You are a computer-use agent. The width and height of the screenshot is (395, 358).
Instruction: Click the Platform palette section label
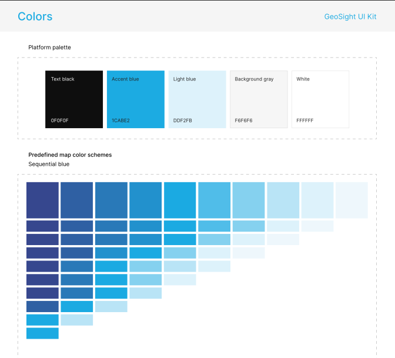coord(49,48)
